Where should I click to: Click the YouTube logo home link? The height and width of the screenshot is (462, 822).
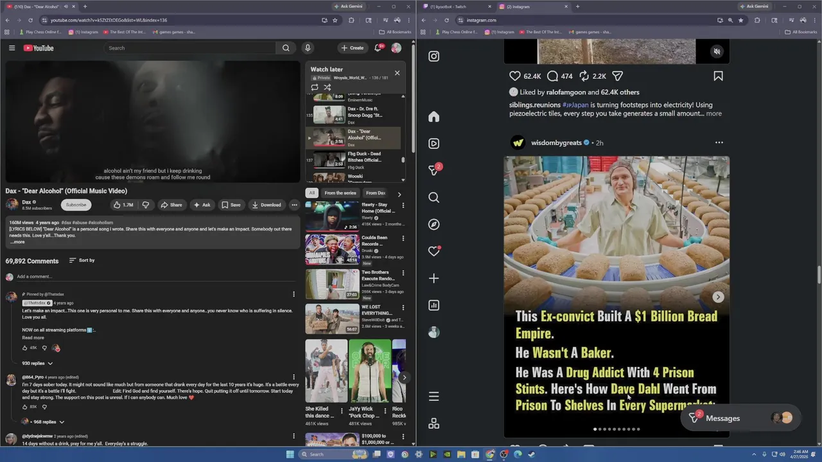pos(39,48)
